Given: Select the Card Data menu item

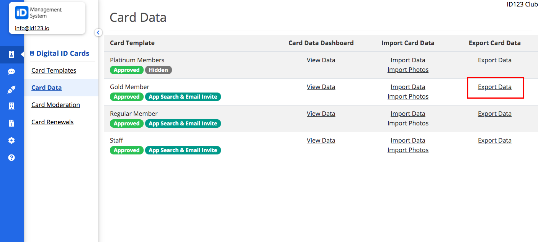Looking at the screenshot, I should click(46, 88).
